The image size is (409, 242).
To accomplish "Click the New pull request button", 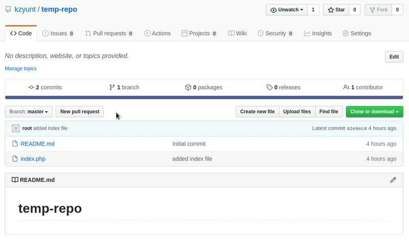I will [80, 111].
